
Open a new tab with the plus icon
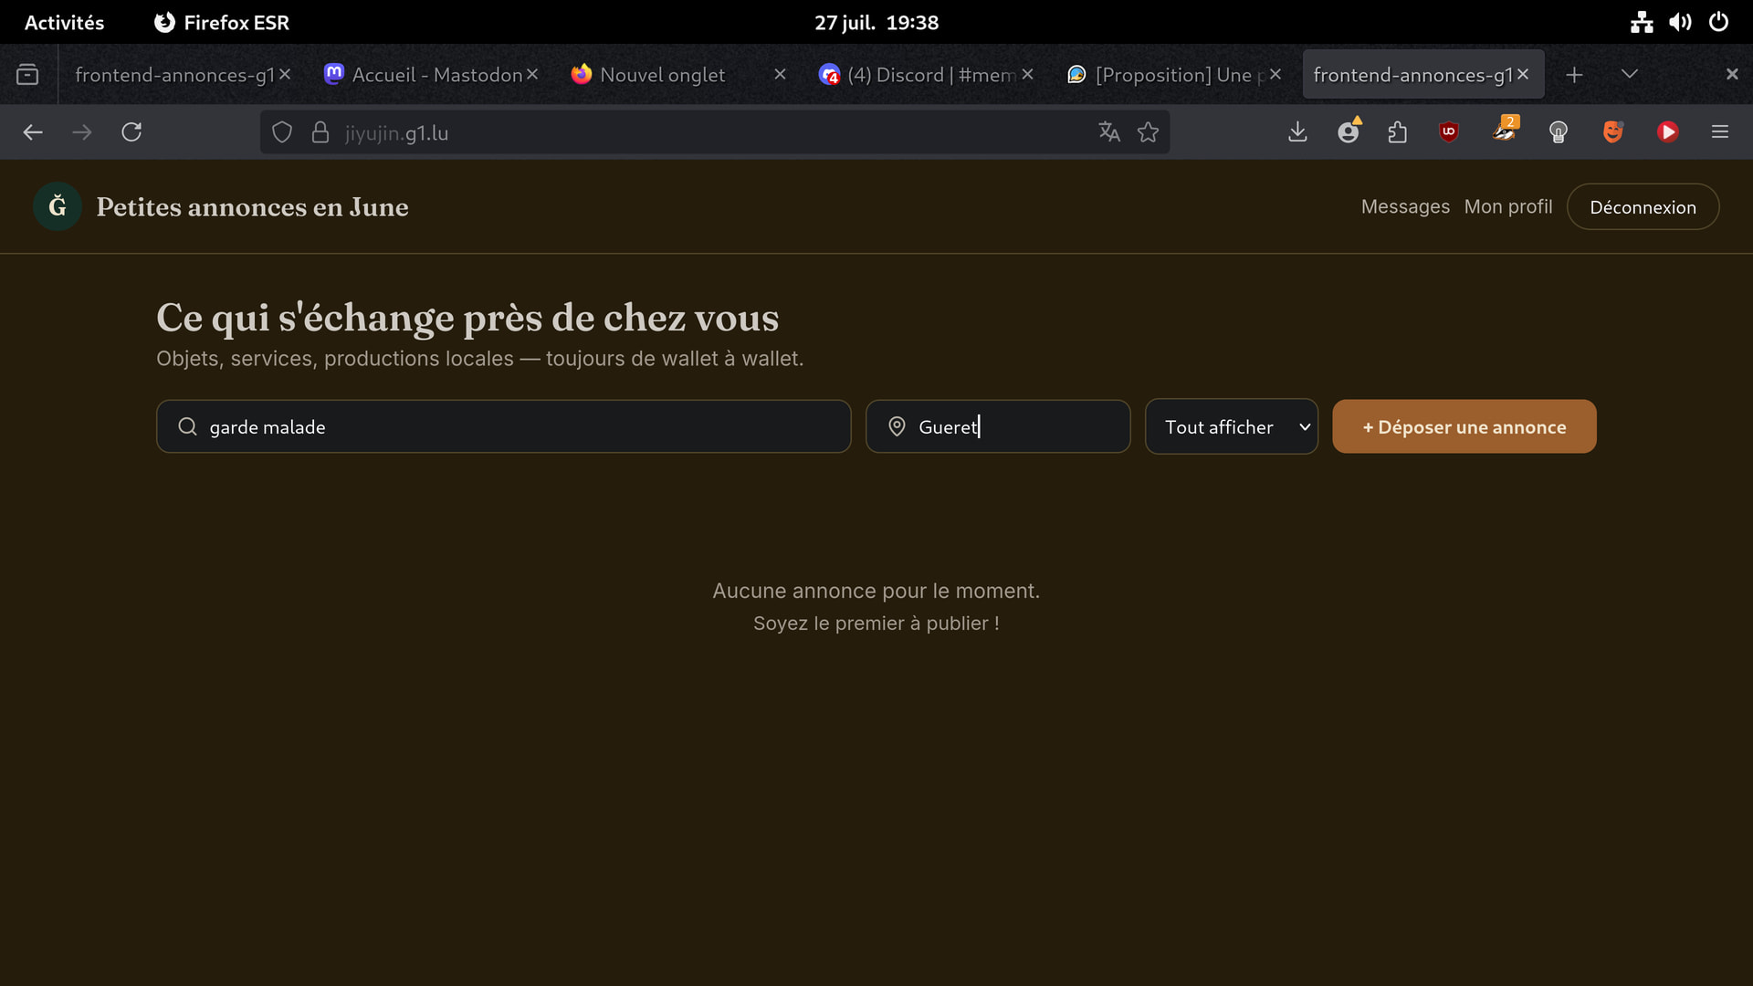coord(1574,75)
